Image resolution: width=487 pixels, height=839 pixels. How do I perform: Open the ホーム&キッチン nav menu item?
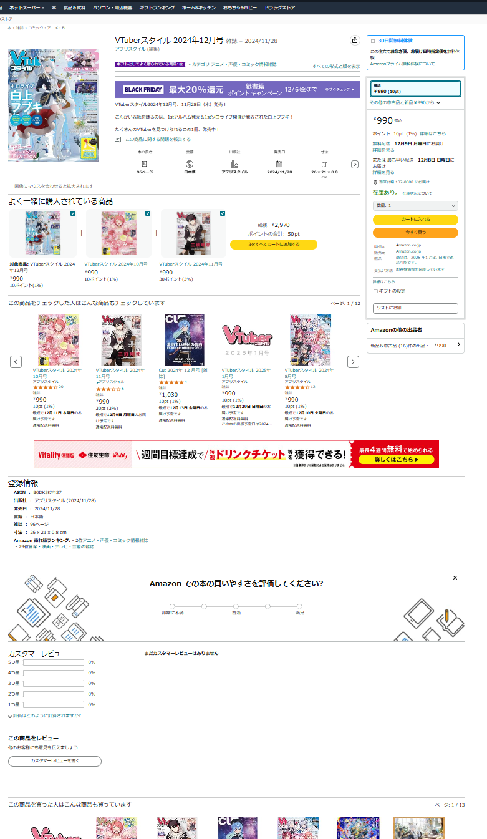coord(198,7)
